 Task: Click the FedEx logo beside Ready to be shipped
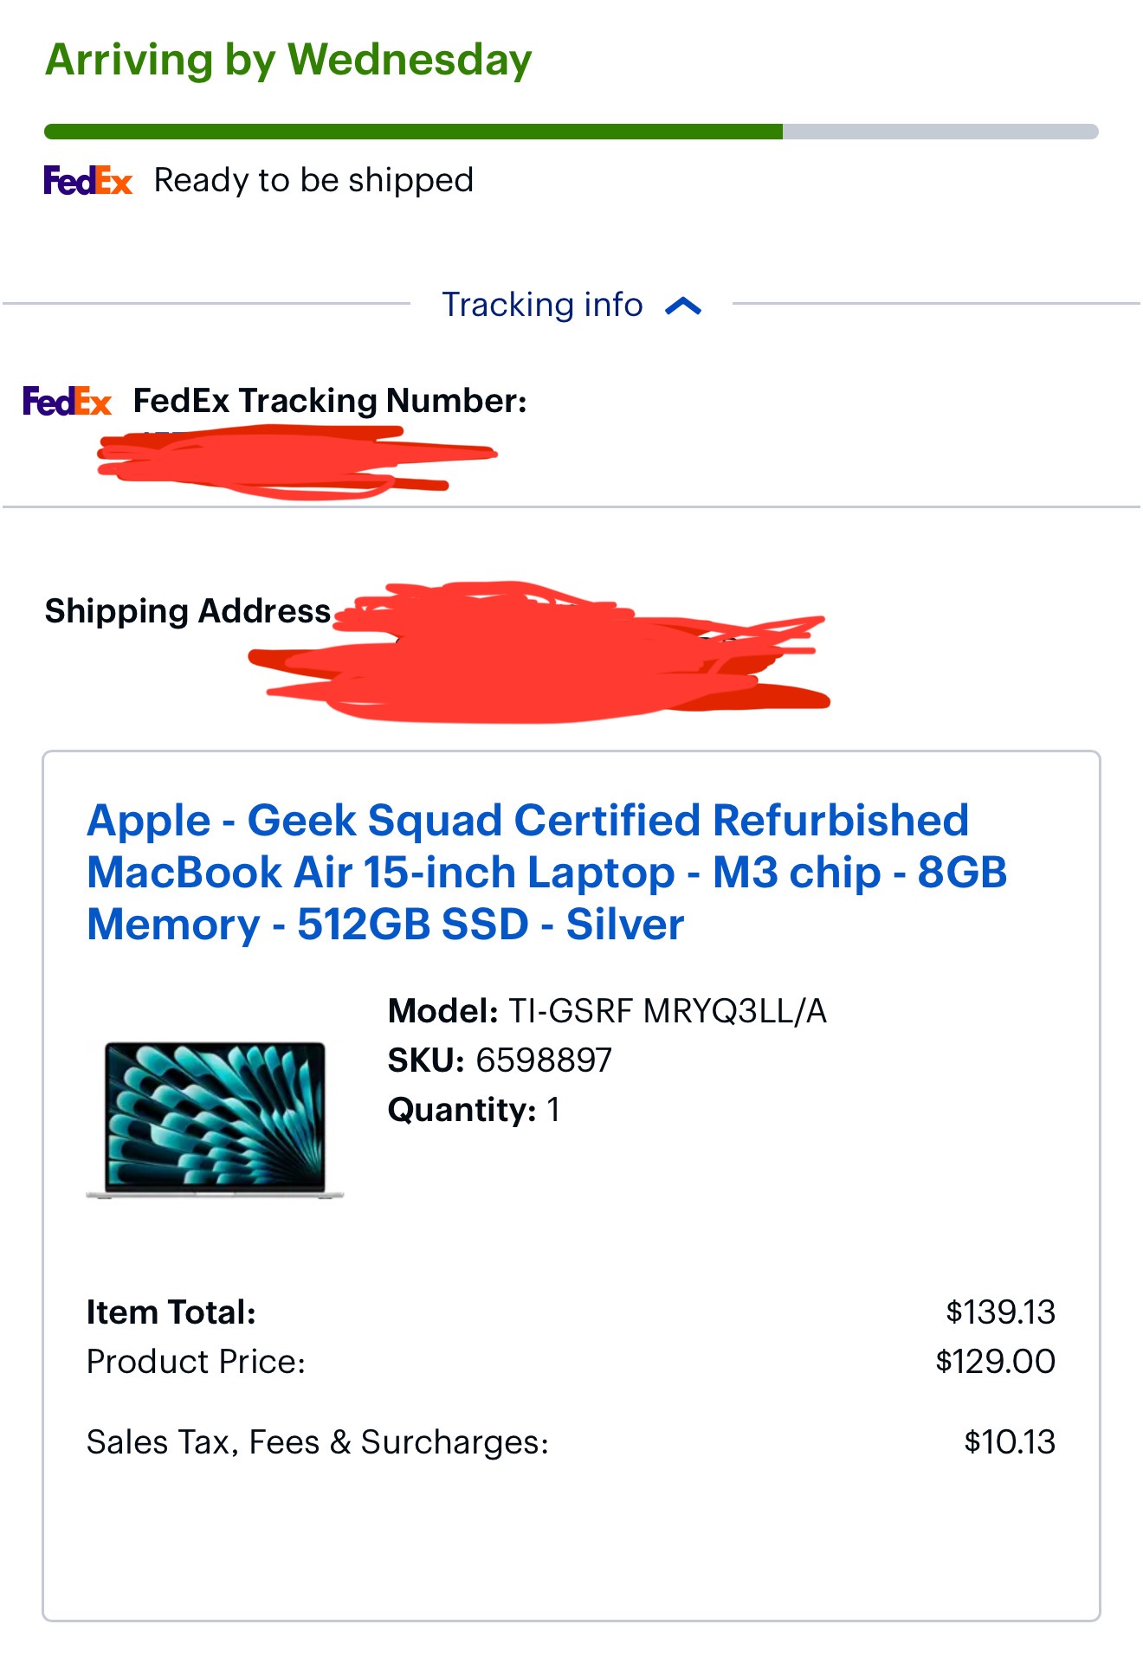[x=87, y=180]
